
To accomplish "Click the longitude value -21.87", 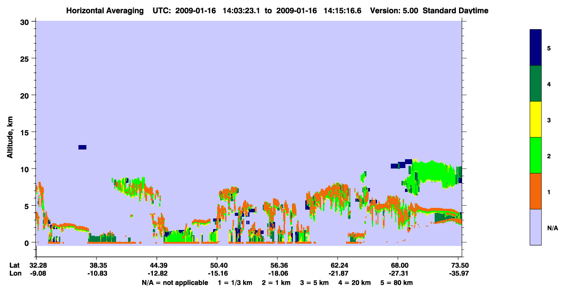I will (x=338, y=273).
